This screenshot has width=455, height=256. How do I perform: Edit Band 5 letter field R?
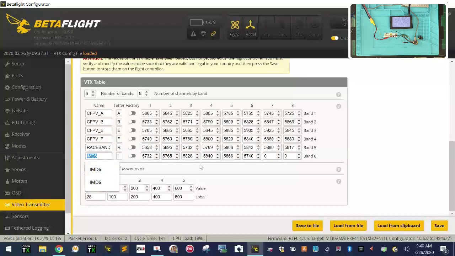[x=119, y=148]
